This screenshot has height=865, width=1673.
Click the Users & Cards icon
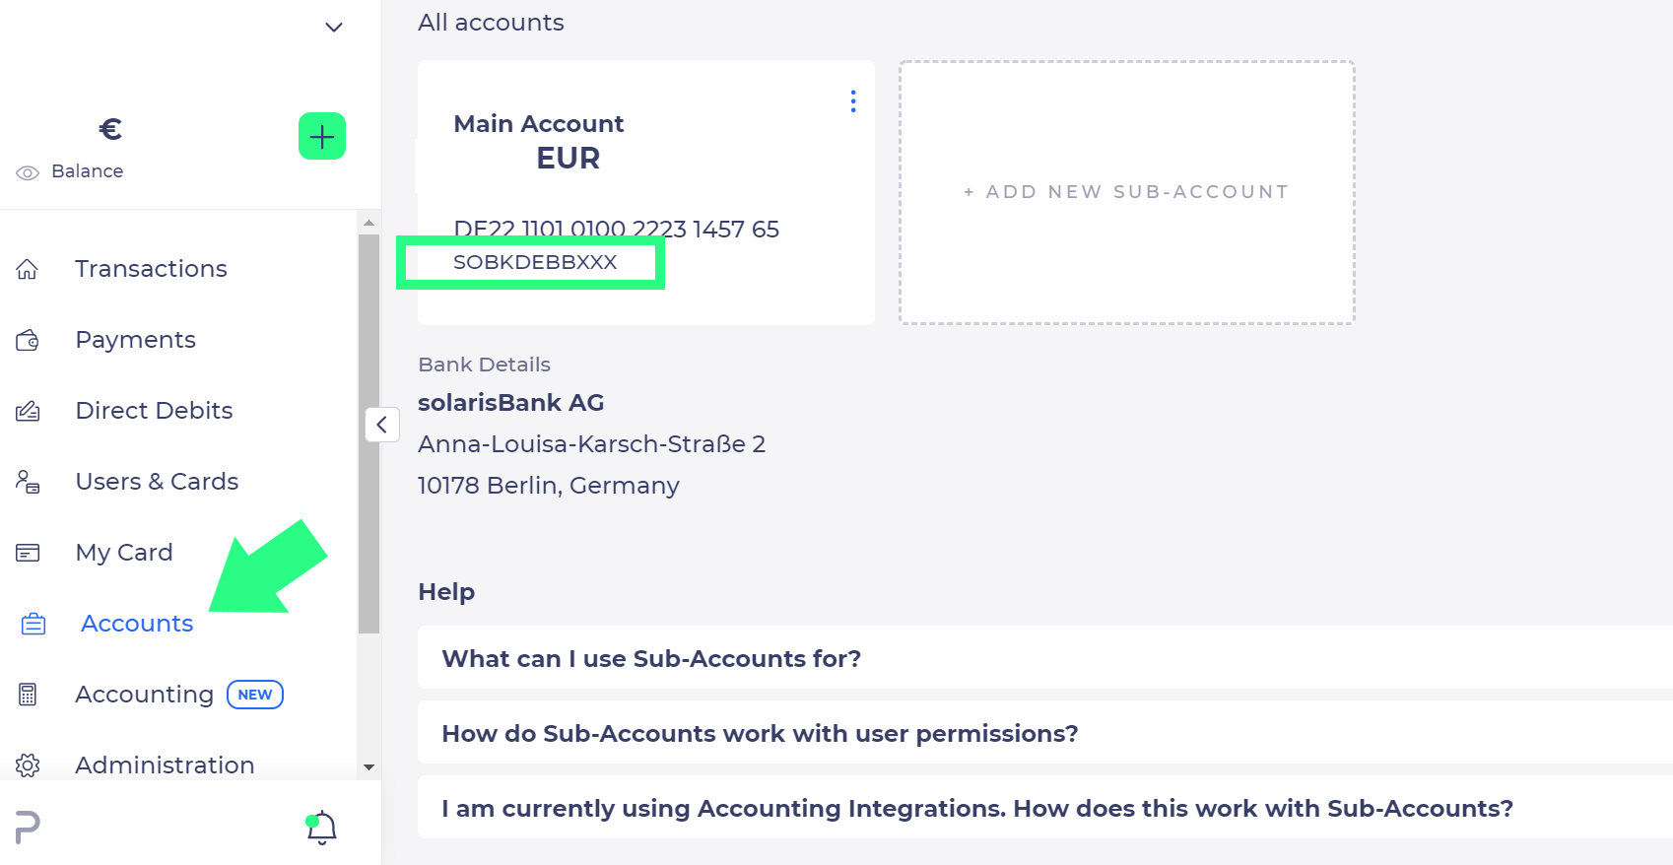pyautogui.click(x=28, y=482)
